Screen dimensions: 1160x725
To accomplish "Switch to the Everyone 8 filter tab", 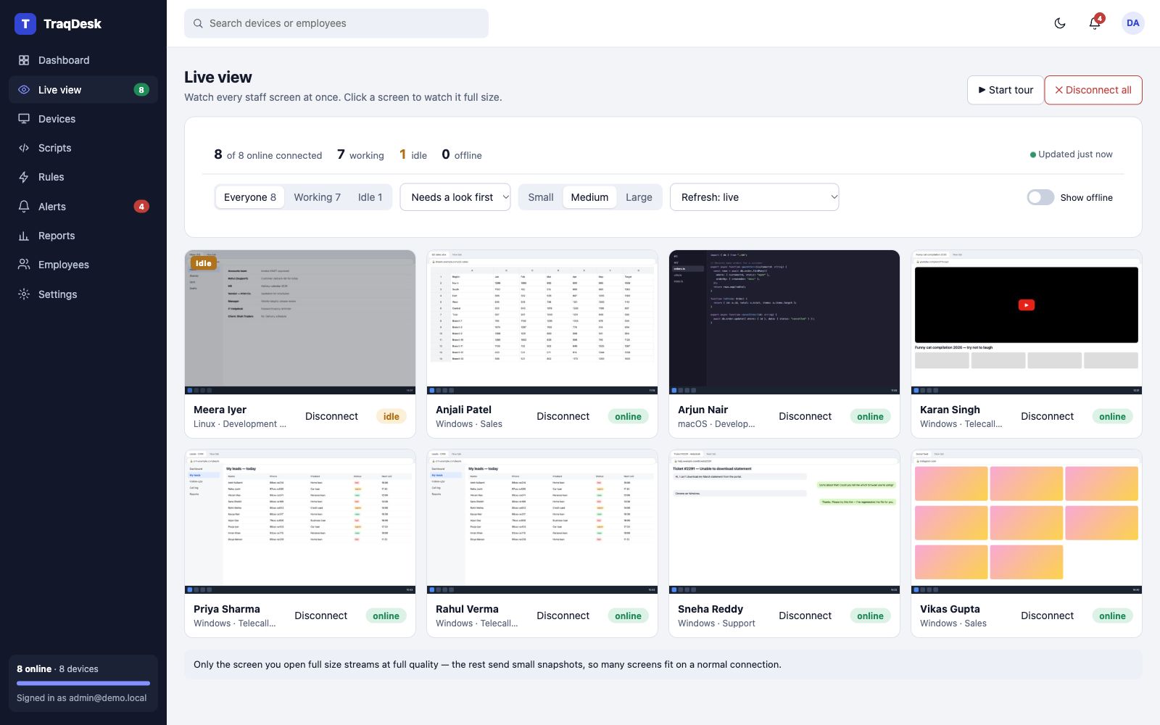I will click(250, 197).
